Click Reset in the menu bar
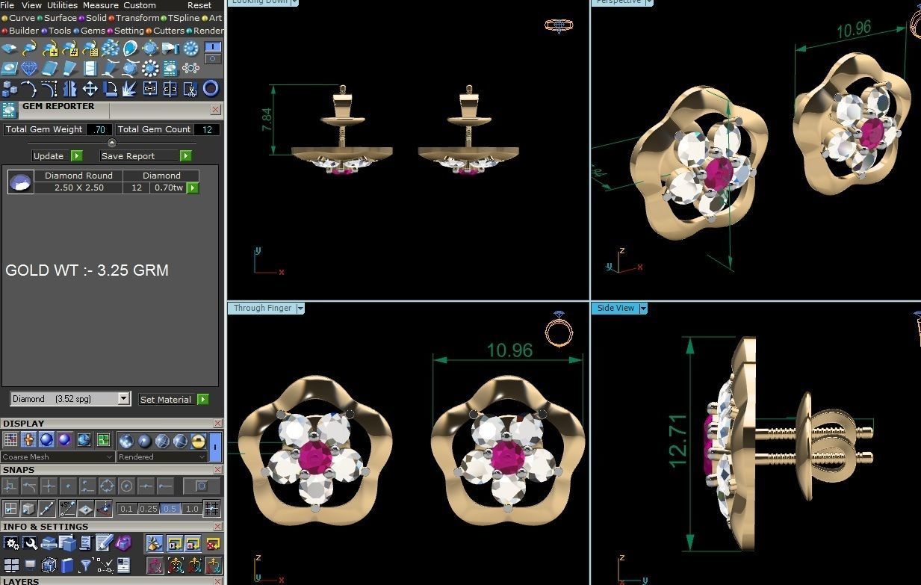921x585 pixels. pyautogui.click(x=199, y=5)
